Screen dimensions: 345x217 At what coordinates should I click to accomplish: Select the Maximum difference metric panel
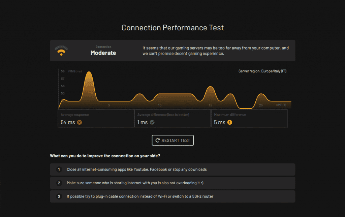[249, 118]
